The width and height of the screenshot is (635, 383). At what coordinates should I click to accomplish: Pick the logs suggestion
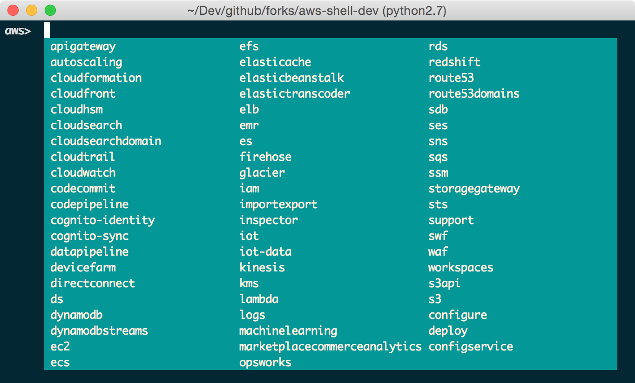click(x=252, y=315)
